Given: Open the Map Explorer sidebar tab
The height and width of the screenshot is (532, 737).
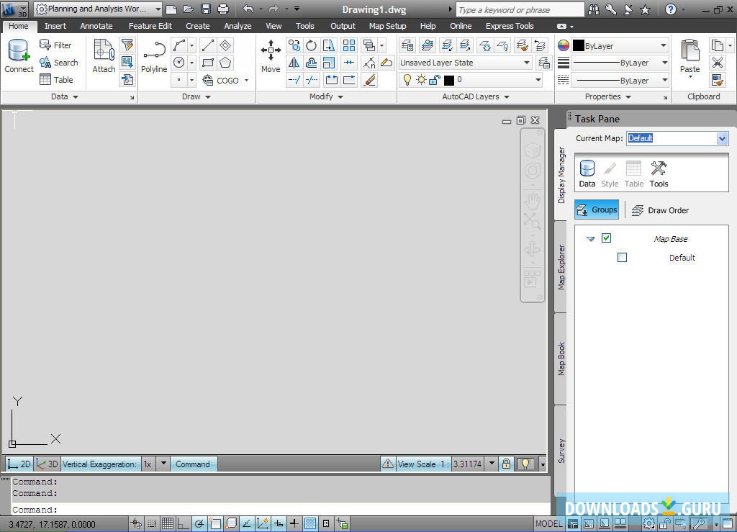Looking at the screenshot, I should (x=561, y=268).
